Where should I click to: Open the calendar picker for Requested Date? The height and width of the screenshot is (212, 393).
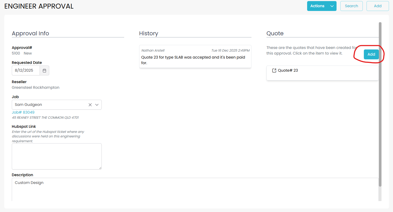[x=44, y=71]
